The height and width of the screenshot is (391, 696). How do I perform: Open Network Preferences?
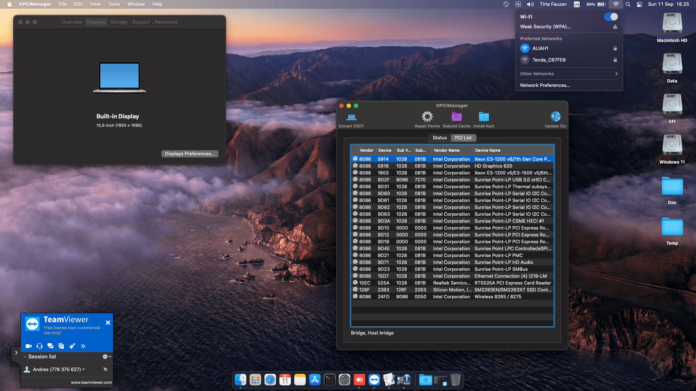545,85
